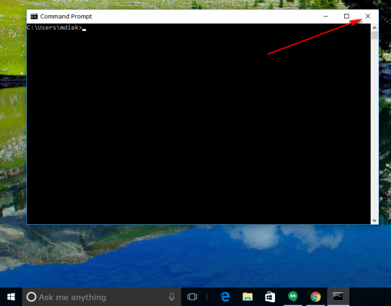Click the Command Prompt taskbar button
The image size is (391, 306).
(x=338, y=297)
